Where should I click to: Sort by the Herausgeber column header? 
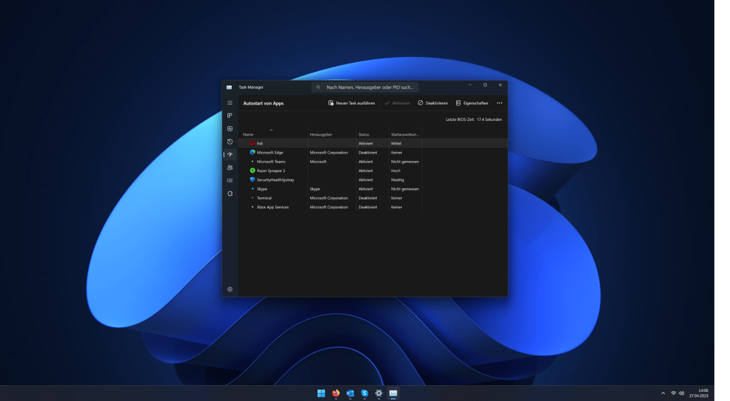[321, 134]
